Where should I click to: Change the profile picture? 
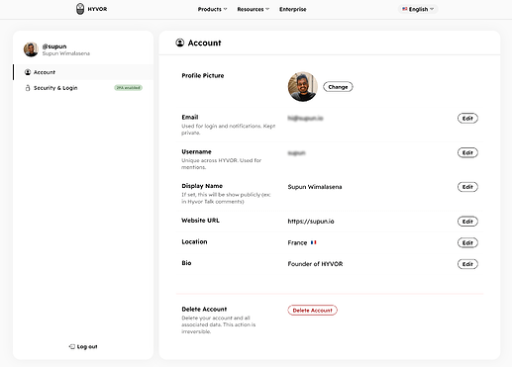(x=338, y=87)
